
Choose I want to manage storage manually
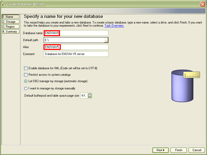(26, 88)
